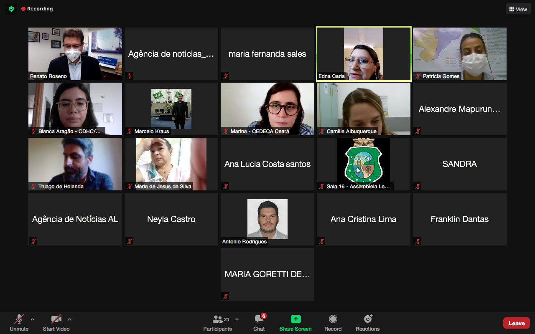Click the Share Screen icon
The width and height of the screenshot is (535, 334).
[x=296, y=319]
